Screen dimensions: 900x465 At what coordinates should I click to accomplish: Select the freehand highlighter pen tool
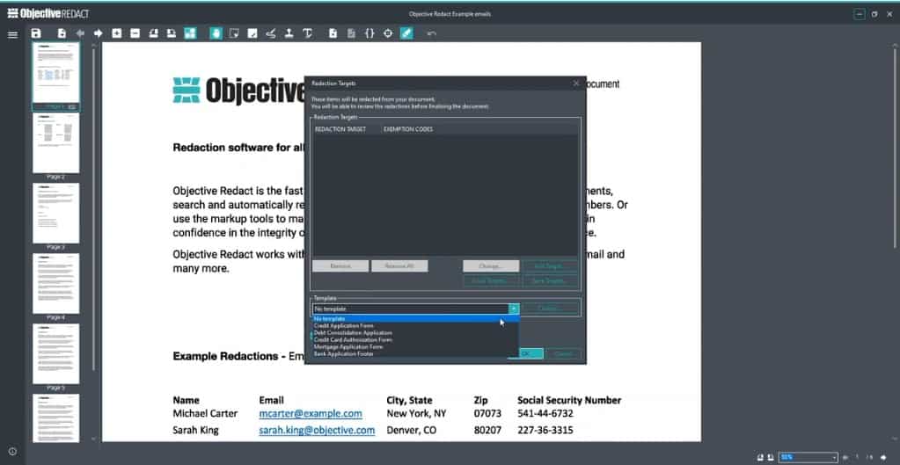[x=270, y=33]
